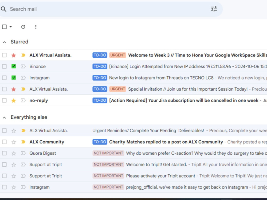
Task: Toggle the yellow star on no-reply Jira email
Action: (14, 100)
